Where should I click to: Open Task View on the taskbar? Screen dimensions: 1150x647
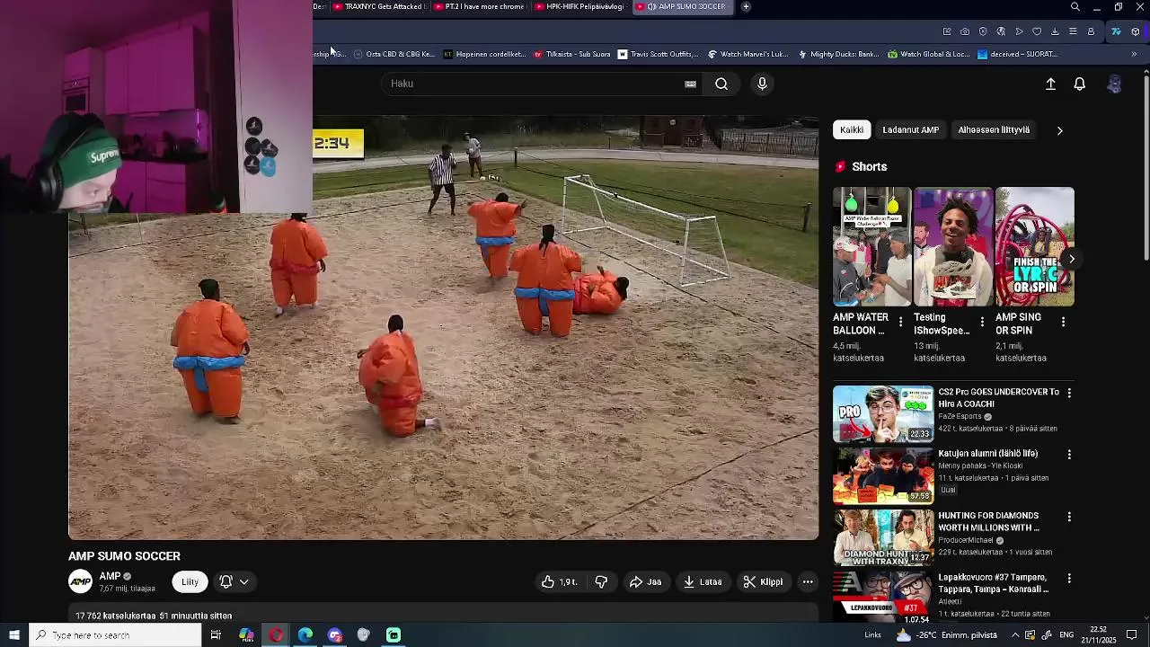(x=216, y=635)
